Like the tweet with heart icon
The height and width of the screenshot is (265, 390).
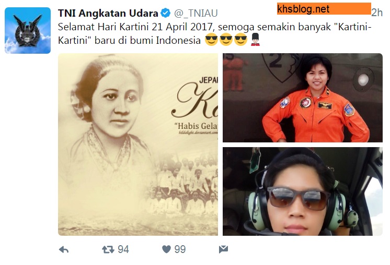click(x=166, y=249)
